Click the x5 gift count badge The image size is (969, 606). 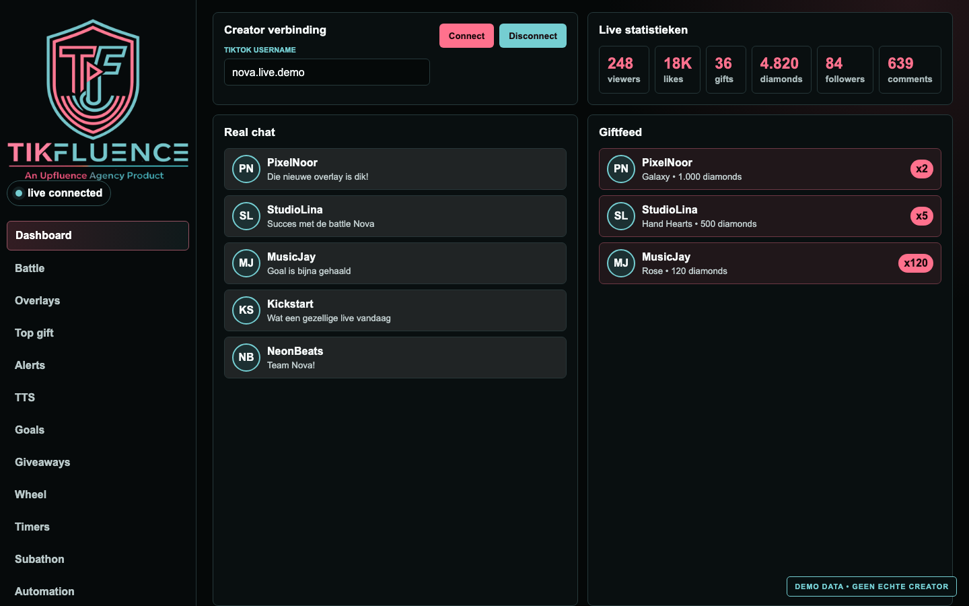(922, 216)
